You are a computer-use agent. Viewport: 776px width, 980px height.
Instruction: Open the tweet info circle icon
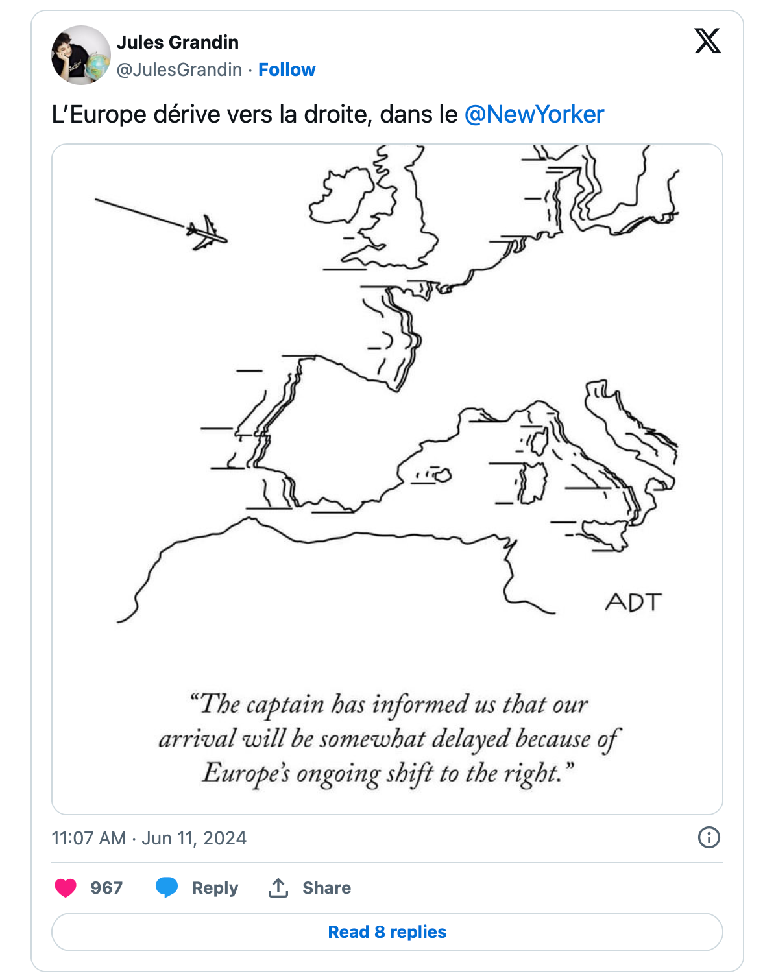(x=709, y=837)
